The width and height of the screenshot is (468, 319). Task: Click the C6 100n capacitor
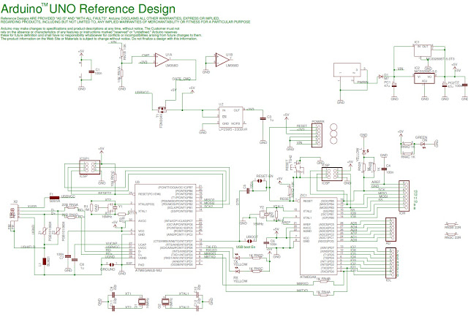pyautogui.click(x=266, y=243)
